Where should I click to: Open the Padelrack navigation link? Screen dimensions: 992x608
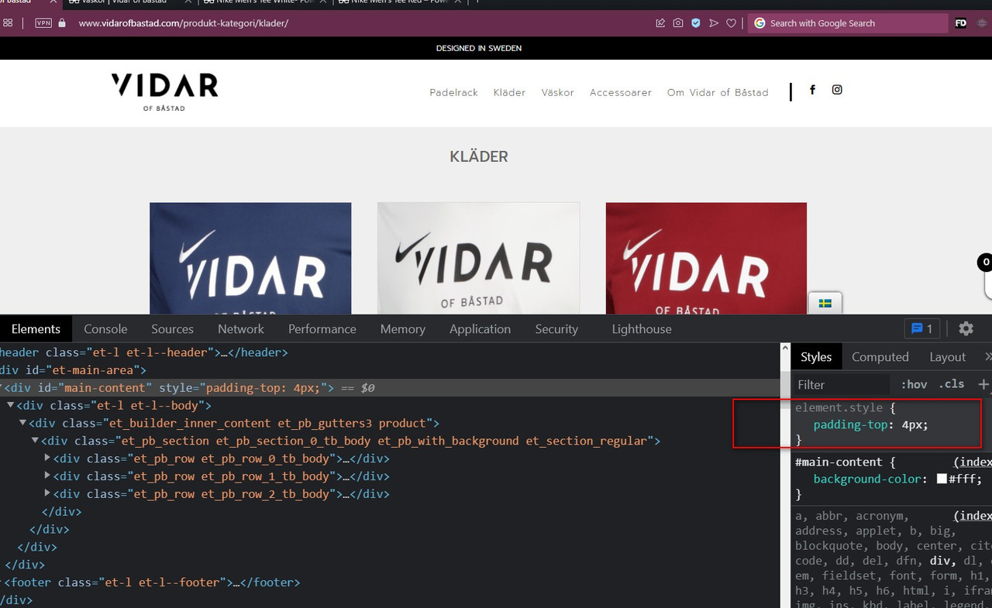pos(454,92)
